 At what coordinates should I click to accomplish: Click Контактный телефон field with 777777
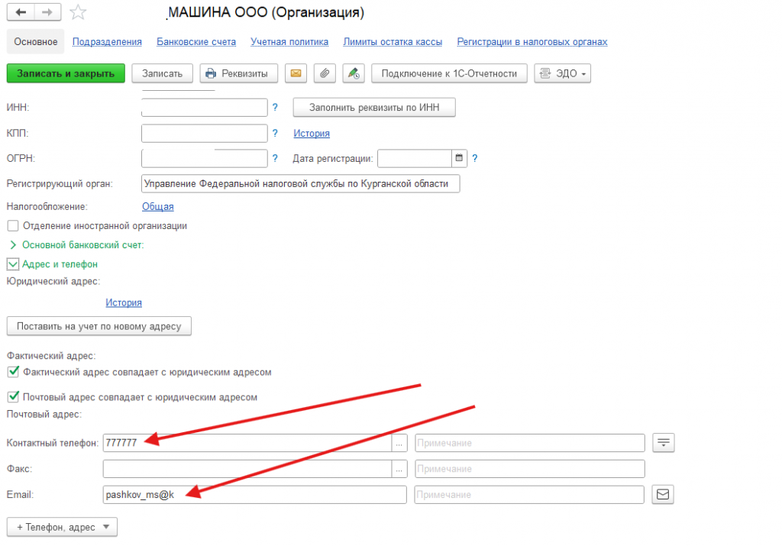point(247,443)
